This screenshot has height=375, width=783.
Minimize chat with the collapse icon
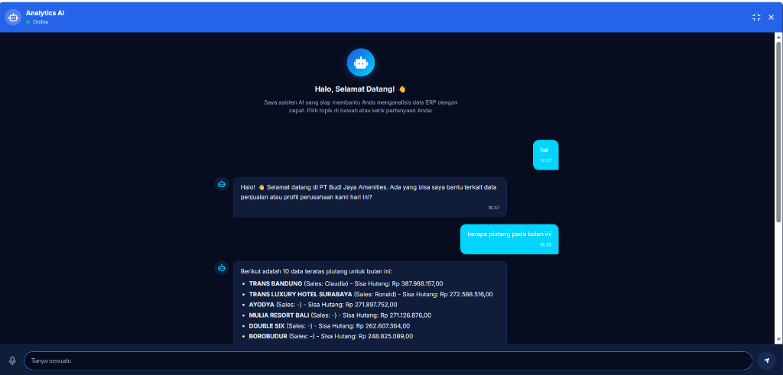[756, 18]
